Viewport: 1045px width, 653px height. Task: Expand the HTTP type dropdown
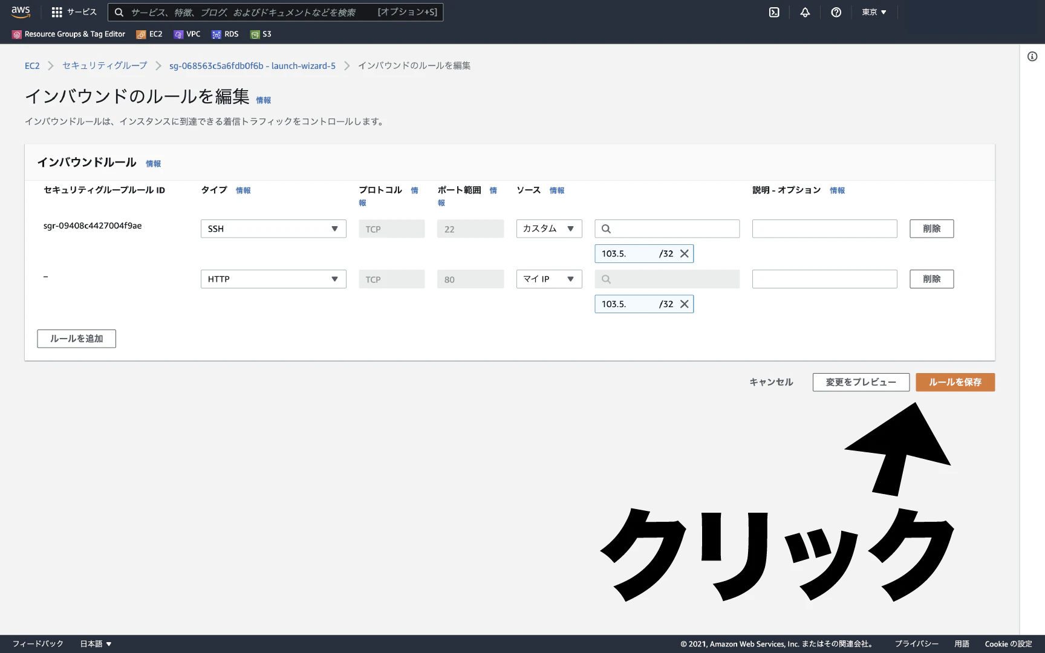273,279
